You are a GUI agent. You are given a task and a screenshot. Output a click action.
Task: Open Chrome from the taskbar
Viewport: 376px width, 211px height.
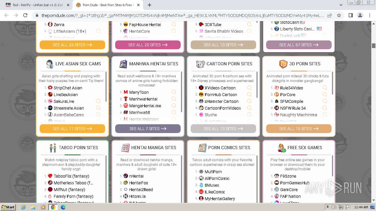coord(53,207)
